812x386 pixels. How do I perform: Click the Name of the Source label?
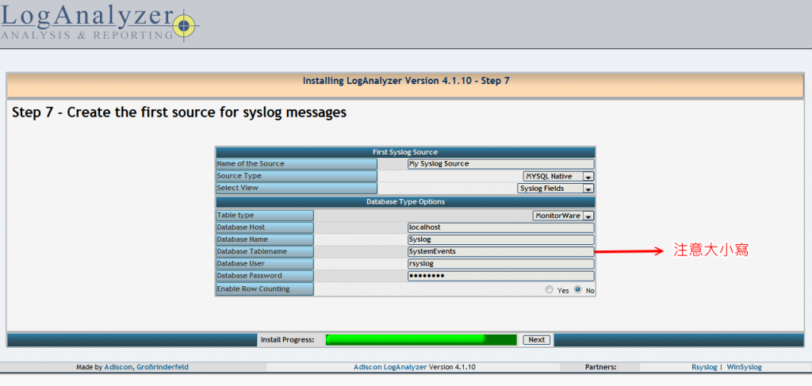click(297, 164)
